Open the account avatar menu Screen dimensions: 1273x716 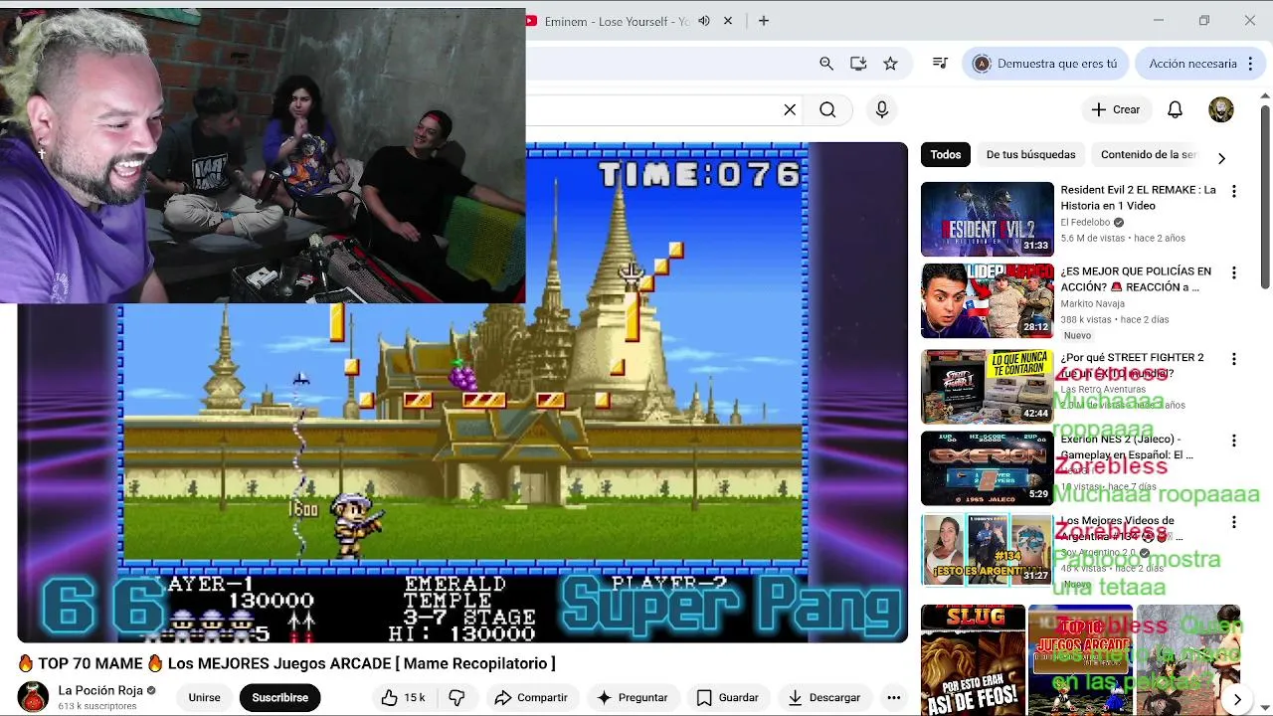(x=1221, y=109)
